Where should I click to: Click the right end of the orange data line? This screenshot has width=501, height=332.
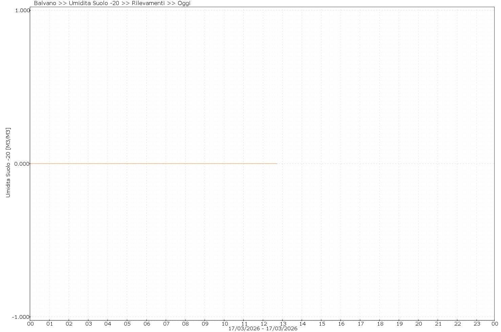coord(277,164)
